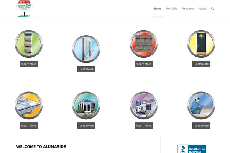Select the window circle icon
This screenshot has width=230, height=153.
tap(86, 49)
